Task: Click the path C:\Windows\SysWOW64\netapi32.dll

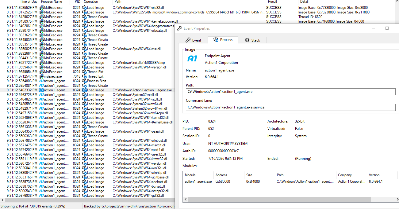Action: 140,191
